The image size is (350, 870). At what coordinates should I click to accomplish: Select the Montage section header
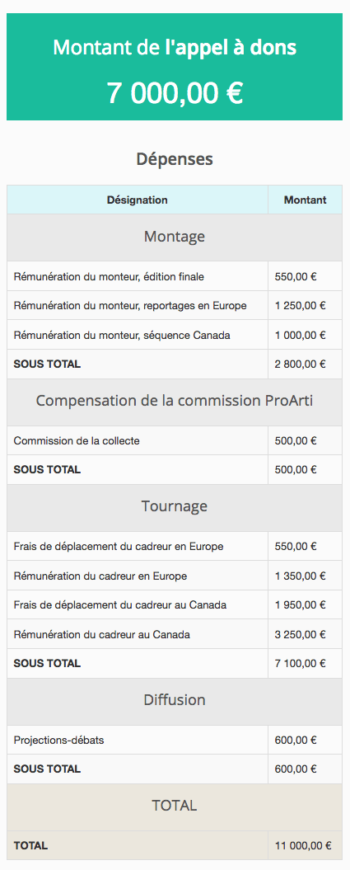[x=175, y=237]
